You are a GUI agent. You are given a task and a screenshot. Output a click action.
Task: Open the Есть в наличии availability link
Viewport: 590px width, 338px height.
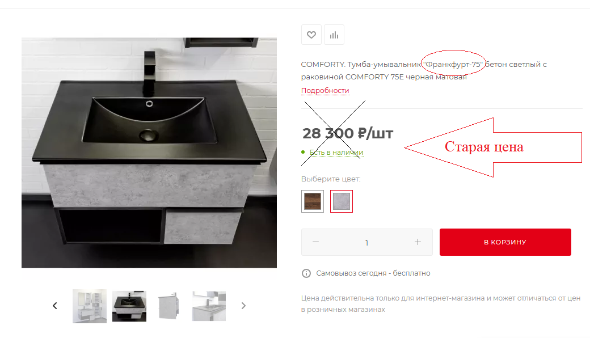[x=336, y=152]
